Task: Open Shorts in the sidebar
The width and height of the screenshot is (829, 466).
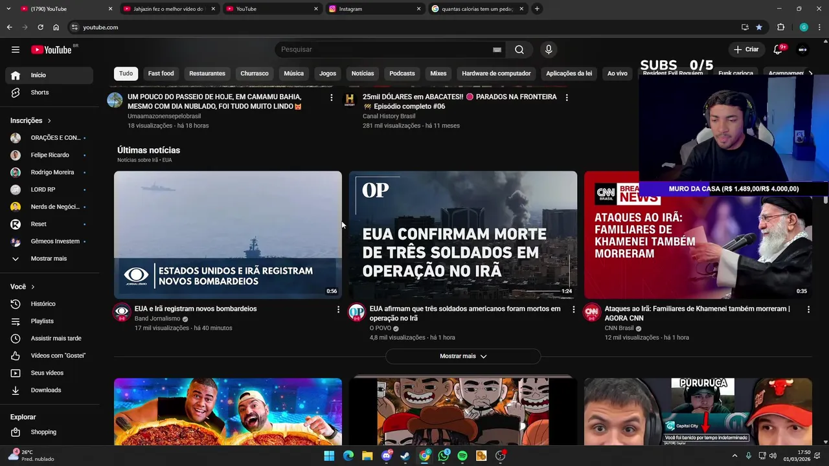Action: click(x=49, y=93)
